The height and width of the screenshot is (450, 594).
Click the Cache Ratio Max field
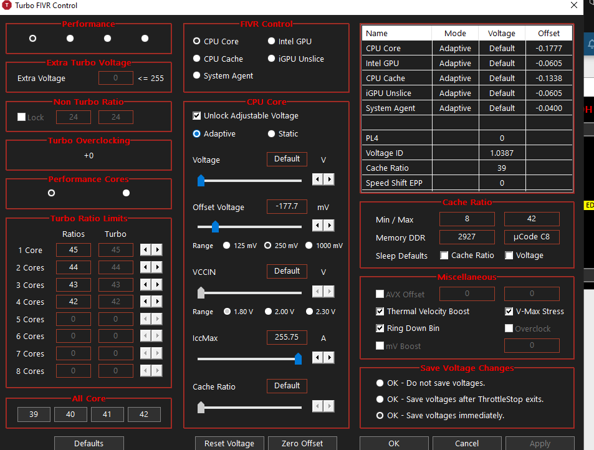pos(532,219)
